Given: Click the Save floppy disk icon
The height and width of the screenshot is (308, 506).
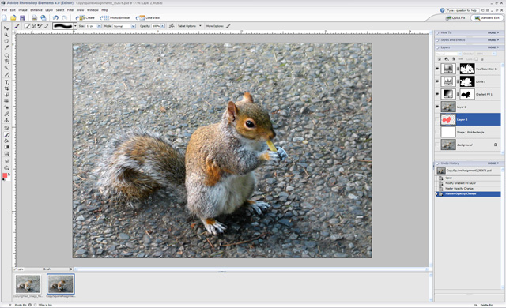Looking at the screenshot, I should point(22,17).
